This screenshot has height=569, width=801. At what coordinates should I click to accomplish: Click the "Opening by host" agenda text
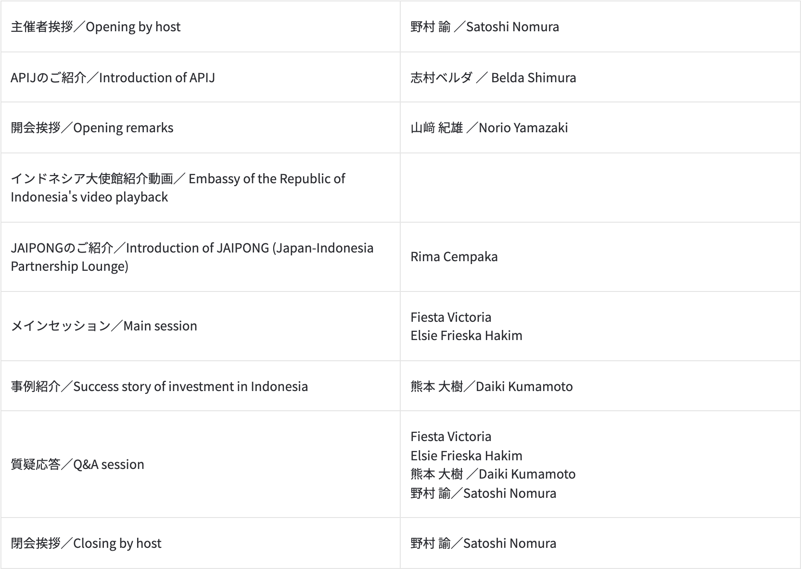click(x=96, y=27)
